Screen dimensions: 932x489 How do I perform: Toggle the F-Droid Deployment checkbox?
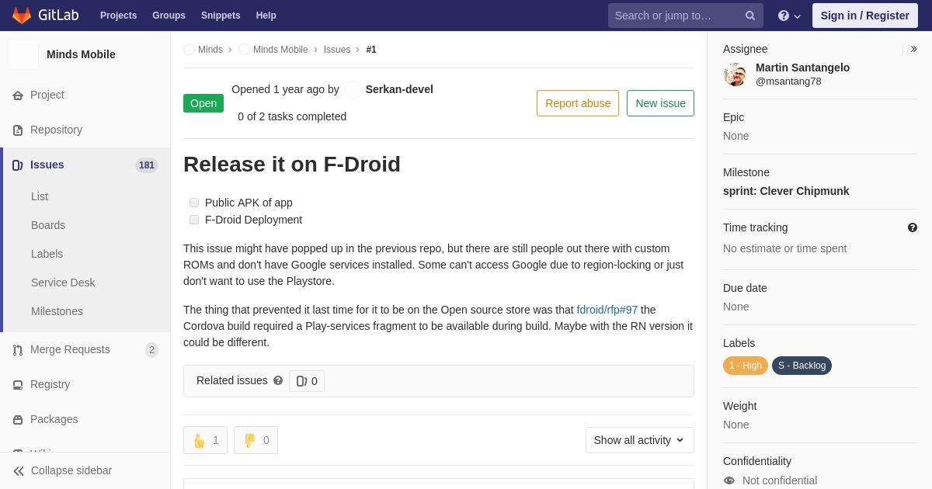(x=194, y=220)
